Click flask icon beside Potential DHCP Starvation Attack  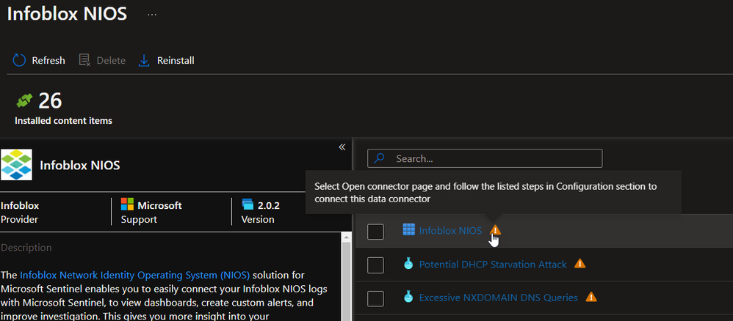coord(408,264)
